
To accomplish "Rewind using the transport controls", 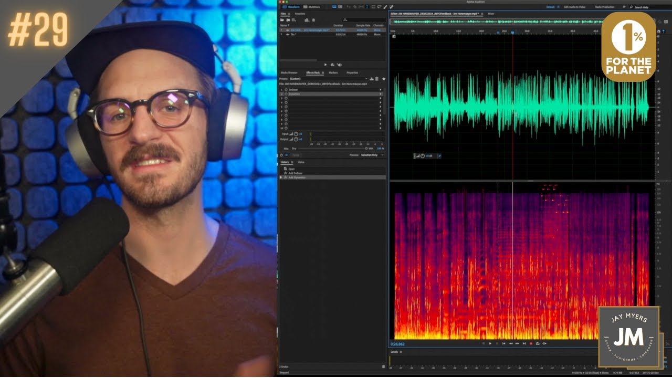I will click(510, 343).
